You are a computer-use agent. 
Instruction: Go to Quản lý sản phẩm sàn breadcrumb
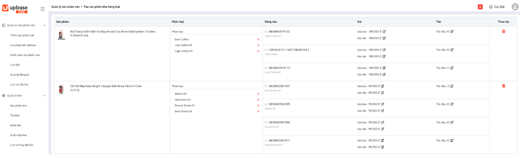[65, 7]
